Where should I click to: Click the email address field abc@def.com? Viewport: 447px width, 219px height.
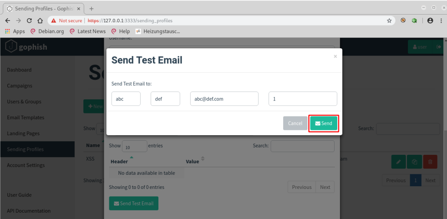[x=224, y=99]
